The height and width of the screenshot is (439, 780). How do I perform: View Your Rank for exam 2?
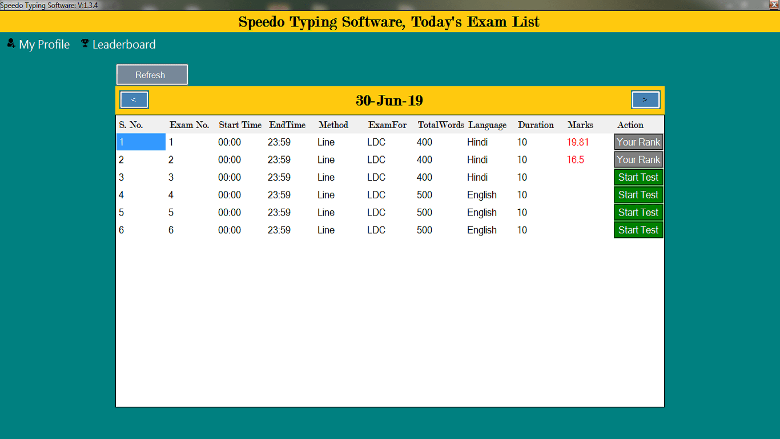(x=638, y=160)
